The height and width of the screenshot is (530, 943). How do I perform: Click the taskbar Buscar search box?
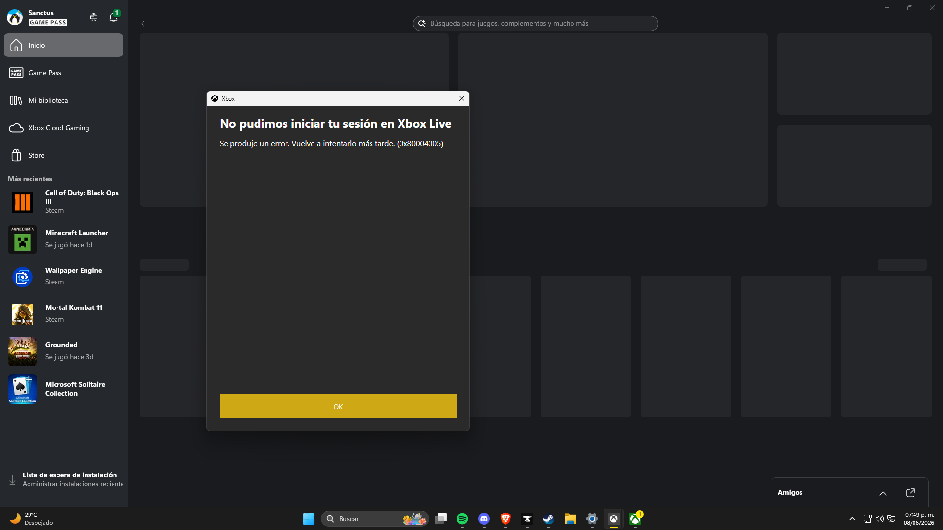click(x=374, y=519)
